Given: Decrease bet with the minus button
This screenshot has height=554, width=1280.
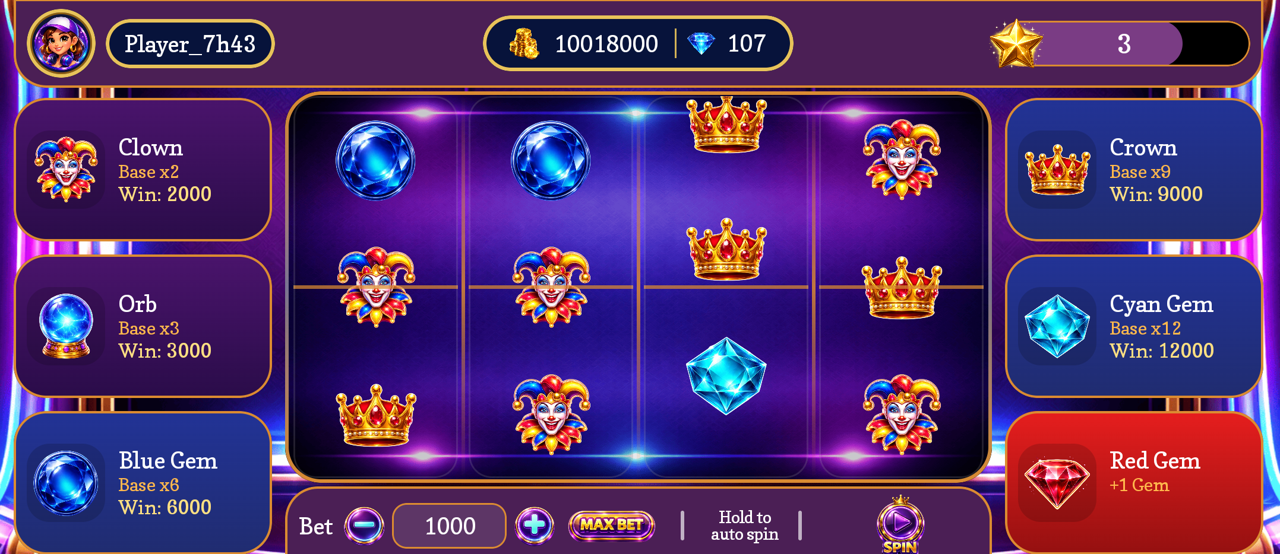Looking at the screenshot, I should point(364,525).
